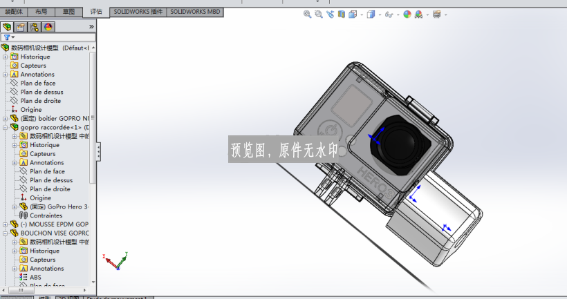Screen dimensions: 567x299
Task: Click the panel collapse handle on splitter
Action: coord(98,152)
